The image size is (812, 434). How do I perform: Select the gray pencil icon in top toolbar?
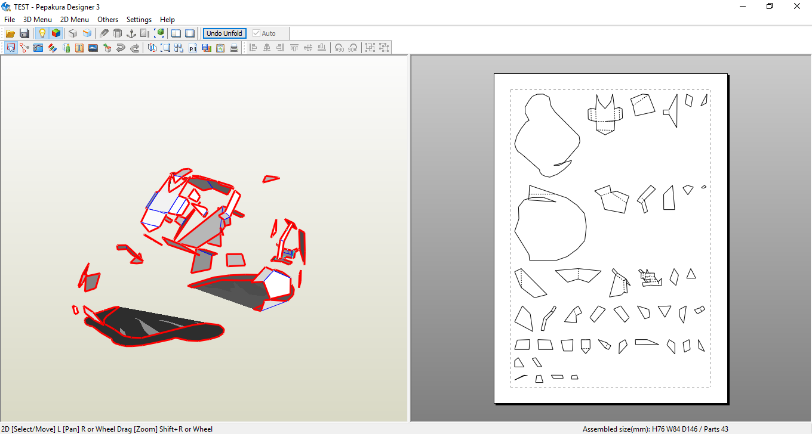click(104, 33)
